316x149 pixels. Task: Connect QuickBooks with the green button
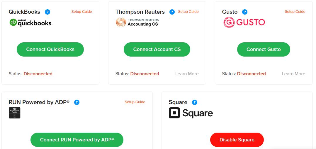pyautogui.click(x=50, y=49)
